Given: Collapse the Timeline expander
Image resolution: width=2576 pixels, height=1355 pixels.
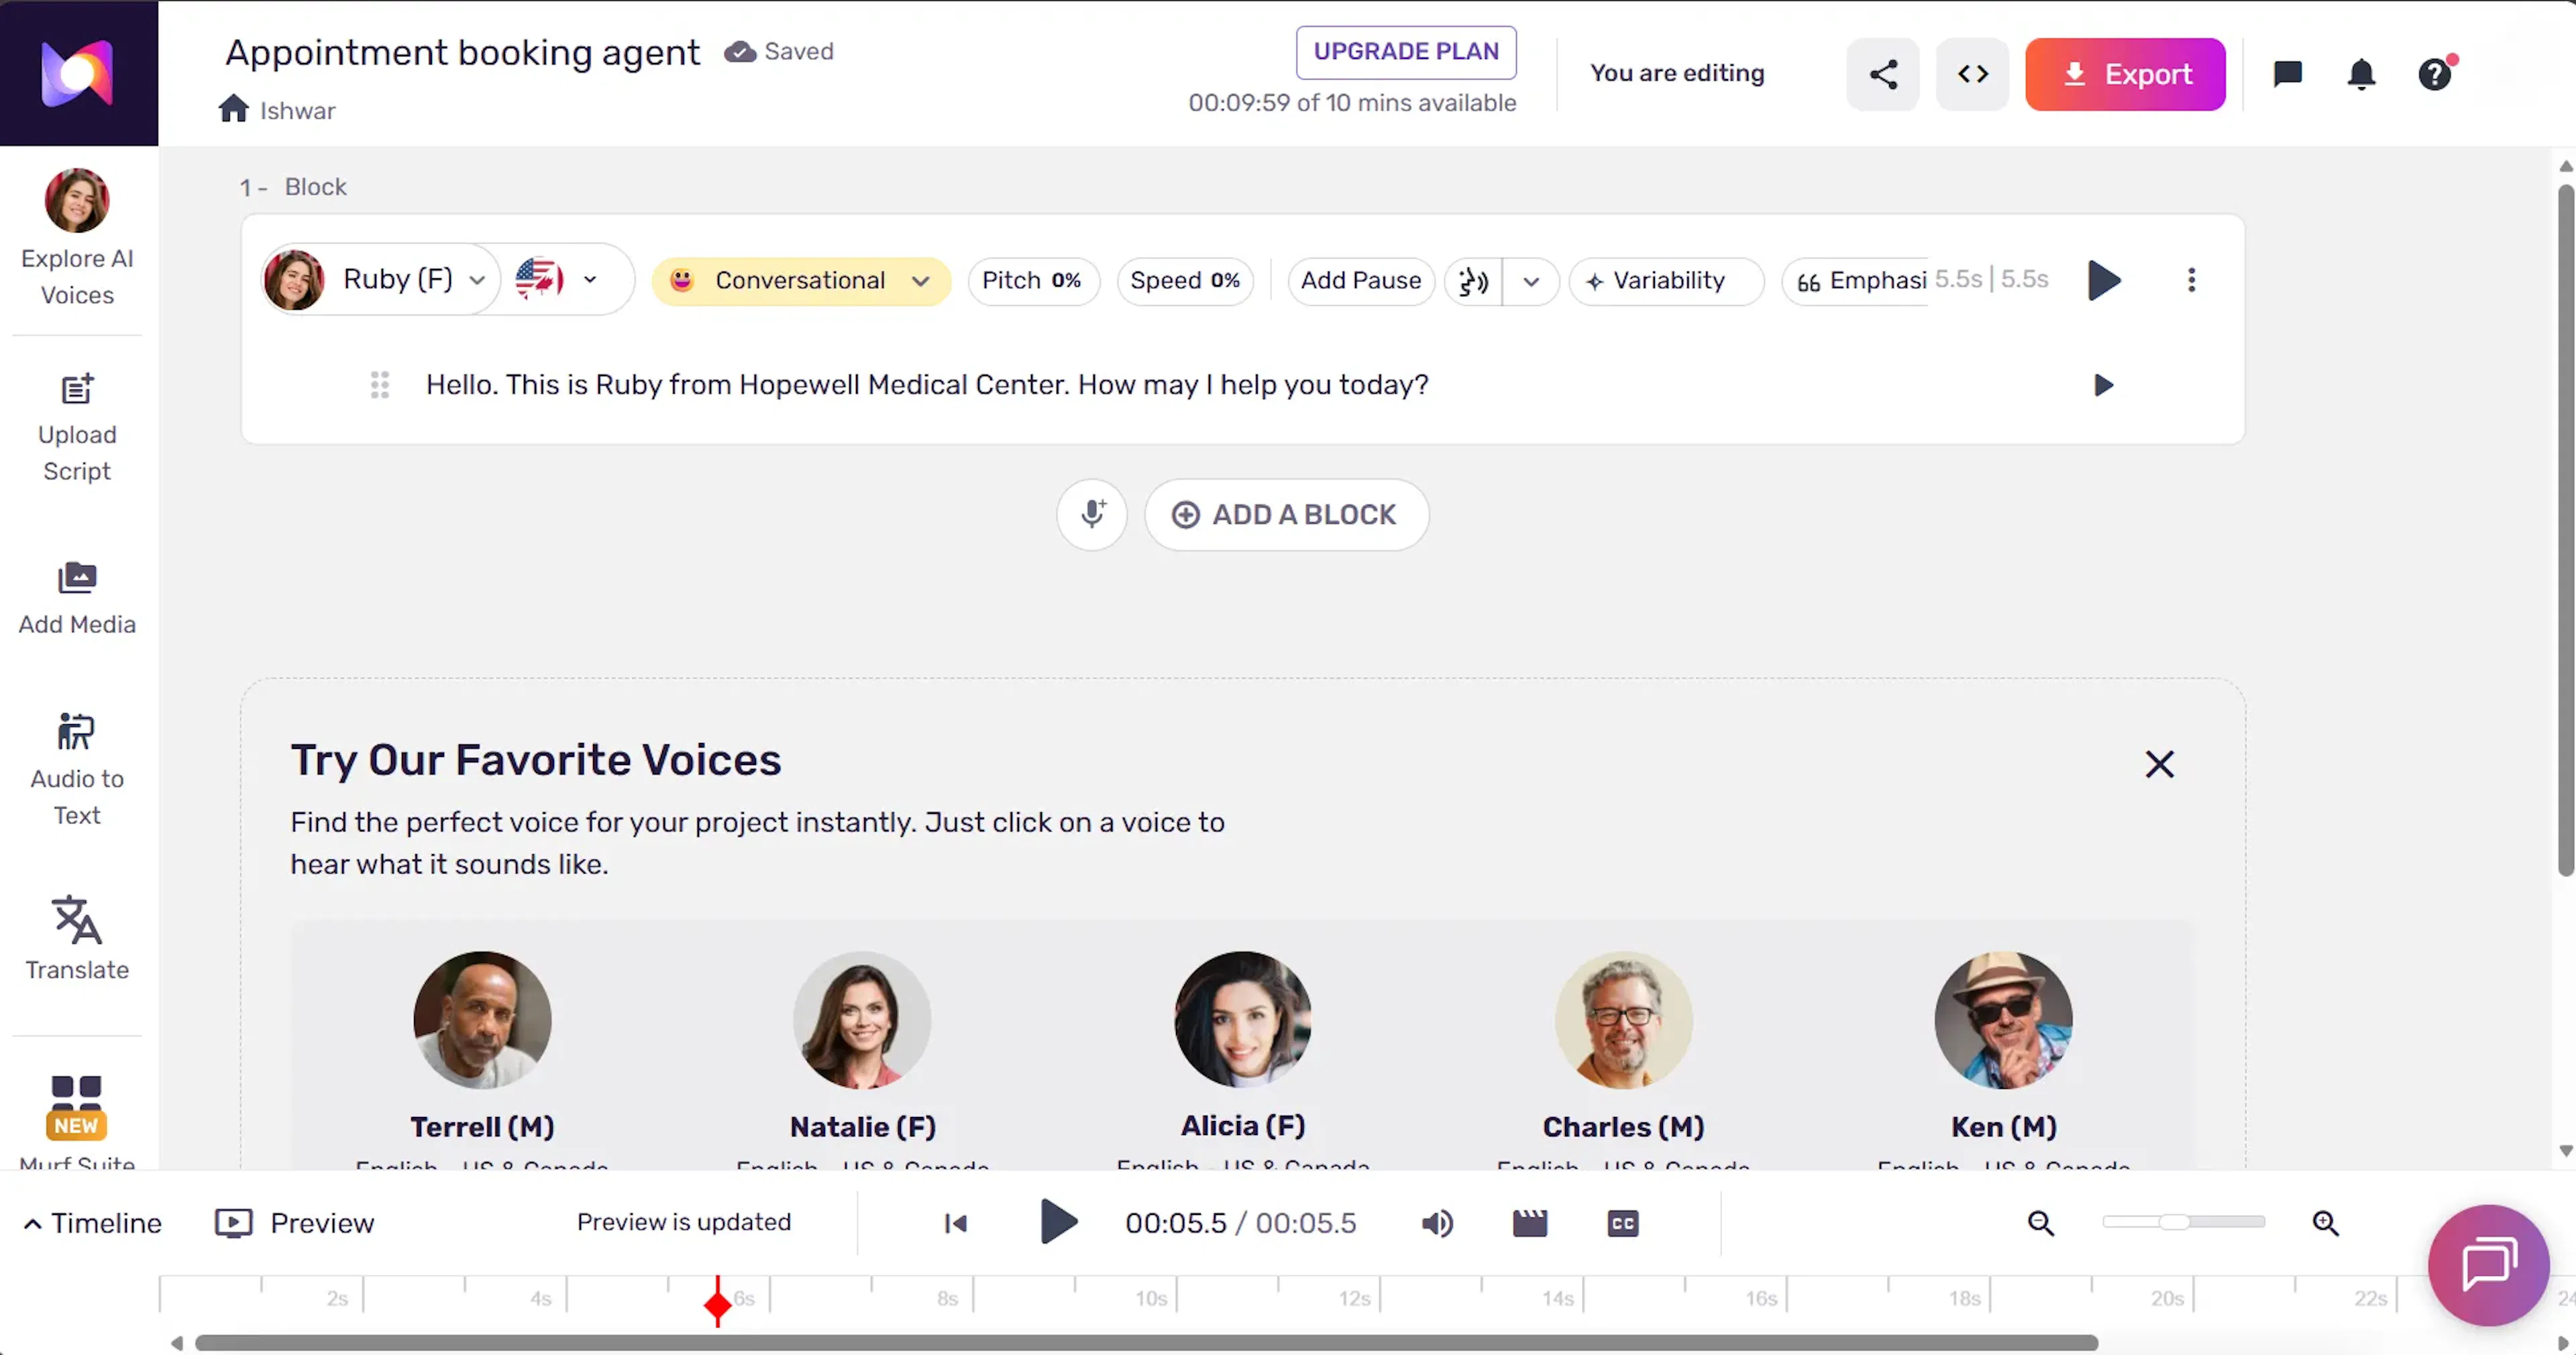Looking at the screenshot, I should point(92,1223).
